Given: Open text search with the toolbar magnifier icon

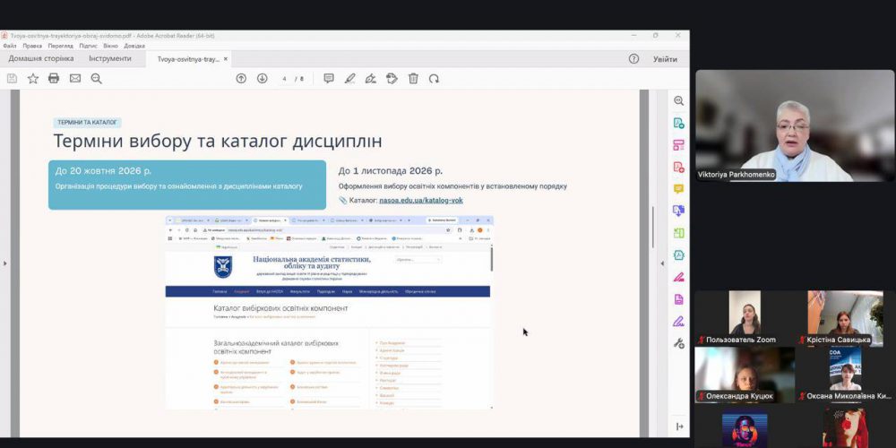Looking at the screenshot, I should 96,78.
